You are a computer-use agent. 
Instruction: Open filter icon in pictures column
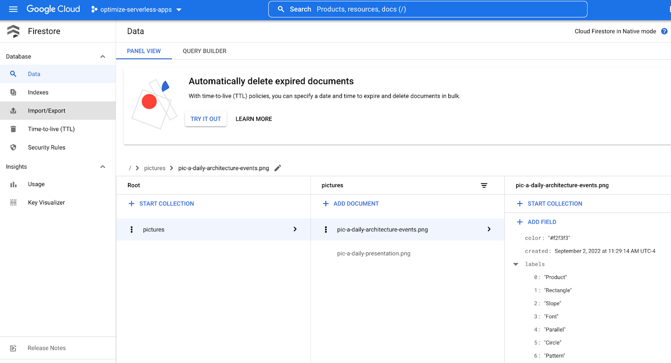coord(484,185)
